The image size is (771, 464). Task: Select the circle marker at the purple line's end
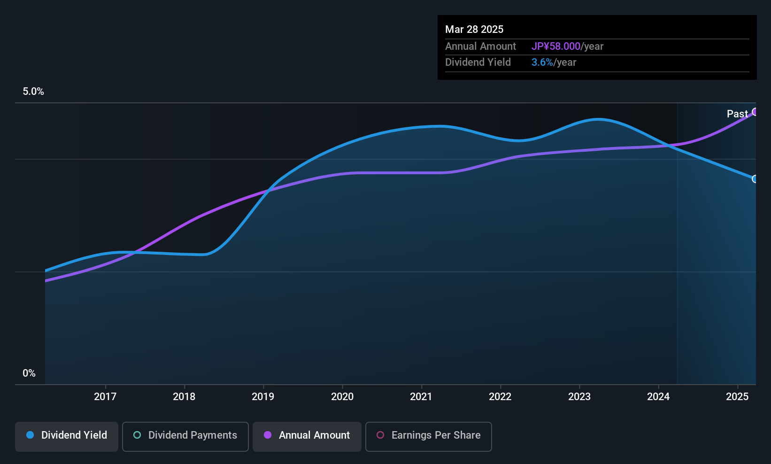(x=755, y=112)
